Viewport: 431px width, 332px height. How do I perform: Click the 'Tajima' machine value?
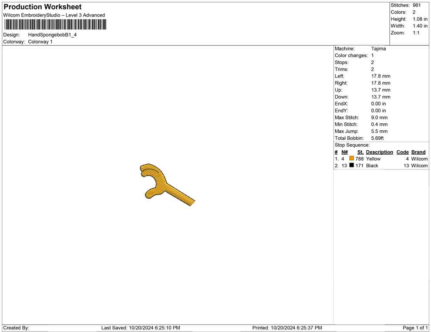pos(378,49)
